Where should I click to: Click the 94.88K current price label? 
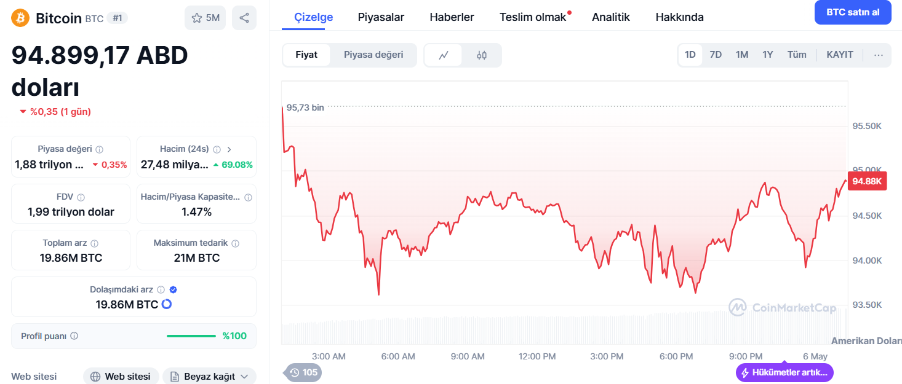(867, 181)
